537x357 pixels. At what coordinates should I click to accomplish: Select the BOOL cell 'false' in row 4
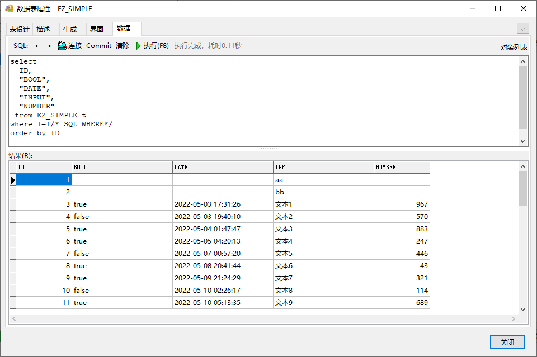point(122,217)
